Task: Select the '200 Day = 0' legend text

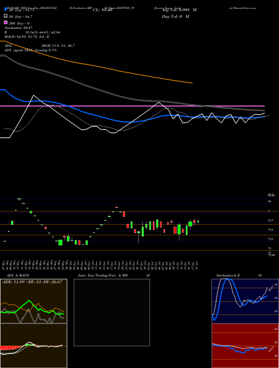Action: pos(20,23)
